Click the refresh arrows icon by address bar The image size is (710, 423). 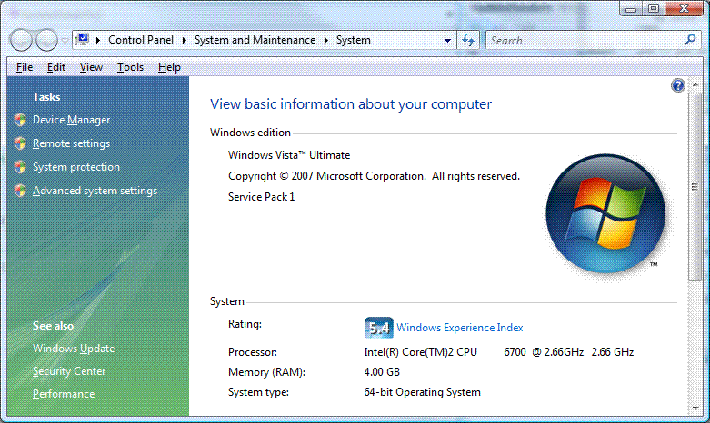point(468,40)
